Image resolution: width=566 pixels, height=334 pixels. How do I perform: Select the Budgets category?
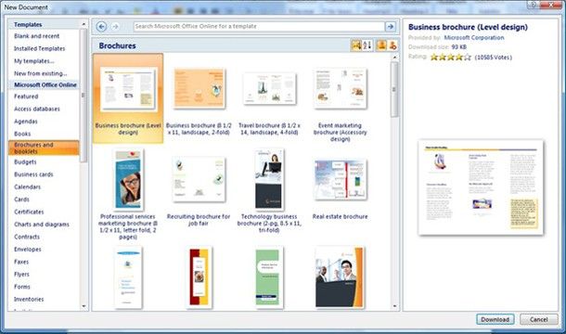pos(25,161)
